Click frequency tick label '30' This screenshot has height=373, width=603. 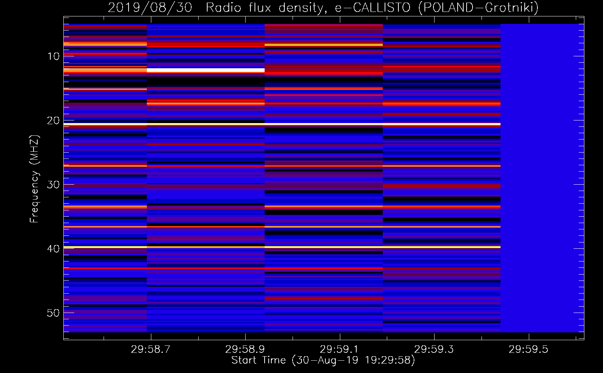click(53, 185)
